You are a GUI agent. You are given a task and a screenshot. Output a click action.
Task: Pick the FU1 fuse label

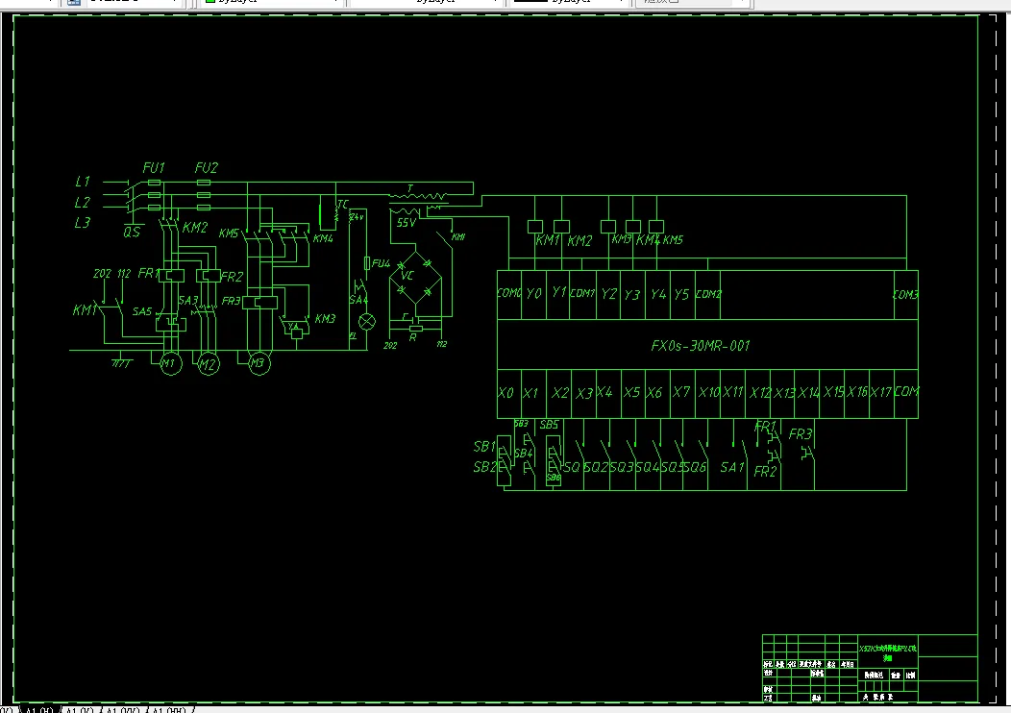pyautogui.click(x=154, y=167)
